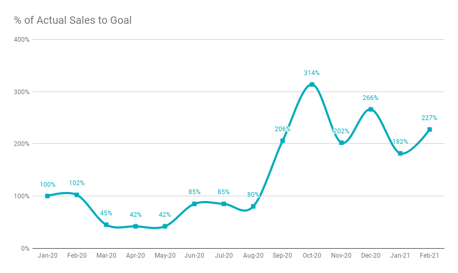Click the Jun-20 horizontal axis label
The height and width of the screenshot is (273, 458).
(x=194, y=256)
